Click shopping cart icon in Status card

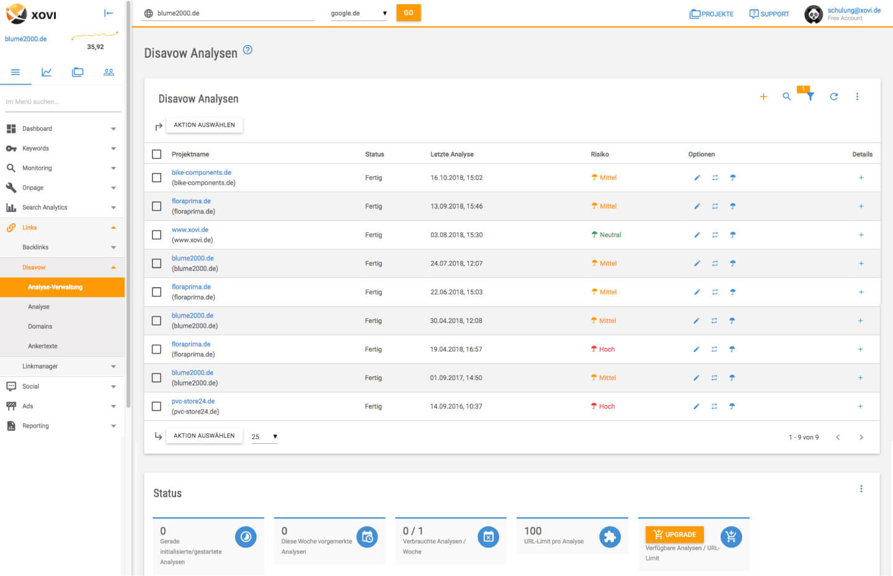point(731,537)
